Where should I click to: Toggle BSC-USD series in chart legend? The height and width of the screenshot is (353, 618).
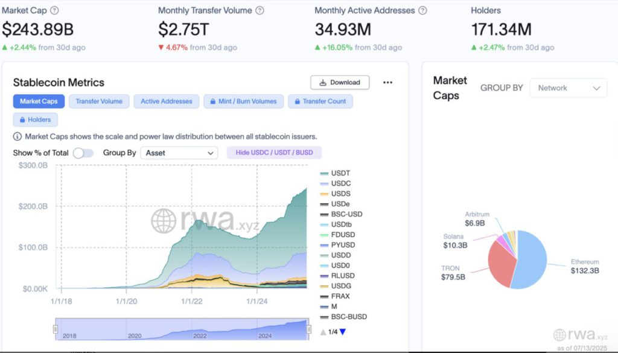(342, 214)
